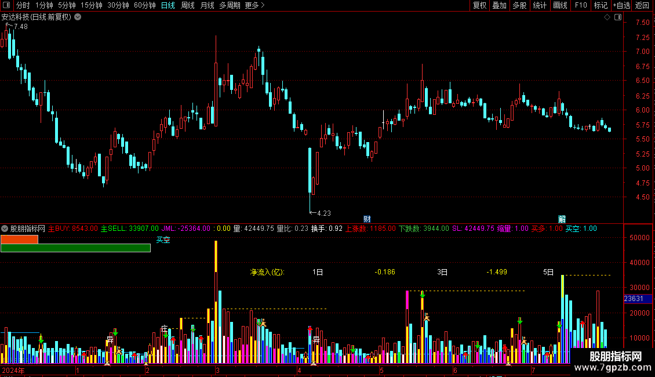Select the 60分钟 period
This screenshot has width=655, height=377.
click(x=145, y=5)
